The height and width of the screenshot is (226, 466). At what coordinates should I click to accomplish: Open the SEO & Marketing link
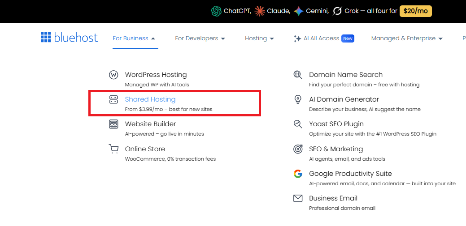[336, 149]
